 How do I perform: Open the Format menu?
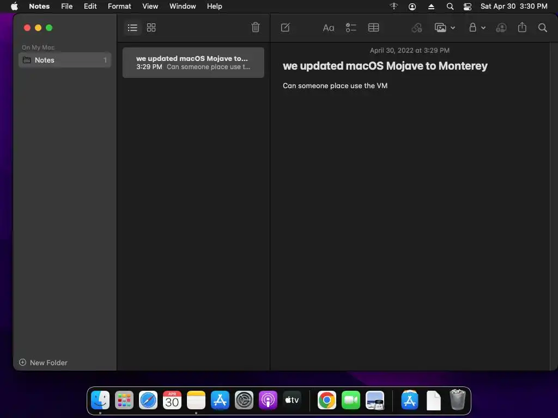coord(119,6)
